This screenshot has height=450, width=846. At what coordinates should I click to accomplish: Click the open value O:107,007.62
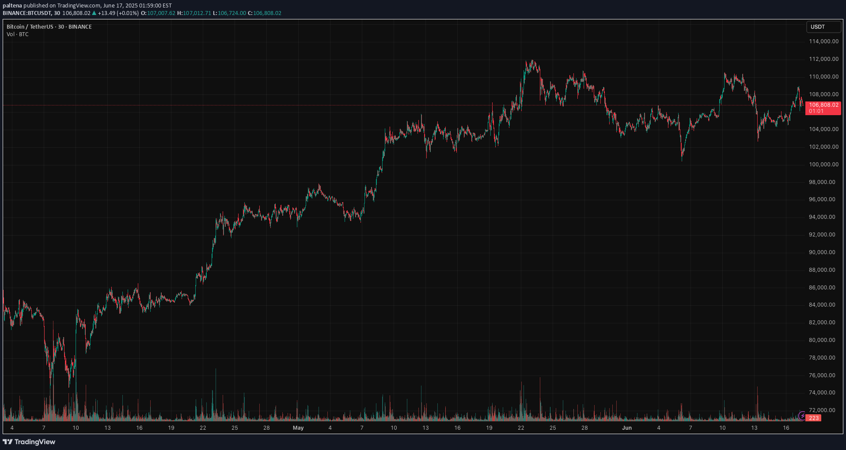coord(158,13)
